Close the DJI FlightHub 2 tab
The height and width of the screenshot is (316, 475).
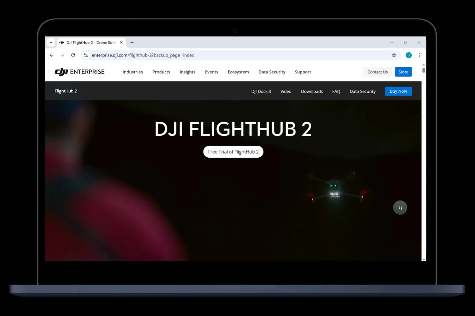click(121, 43)
